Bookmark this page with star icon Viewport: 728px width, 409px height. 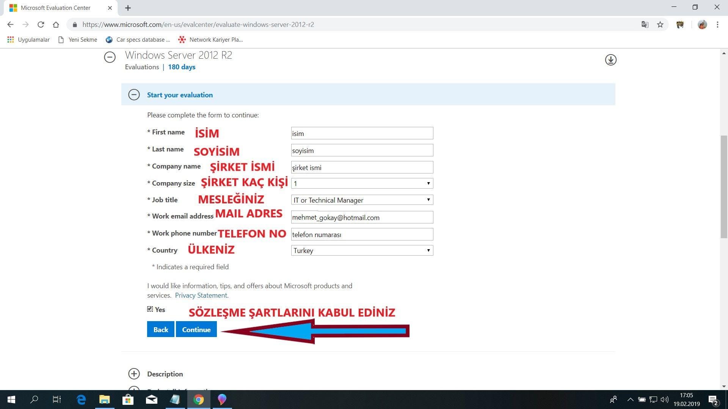tap(660, 25)
